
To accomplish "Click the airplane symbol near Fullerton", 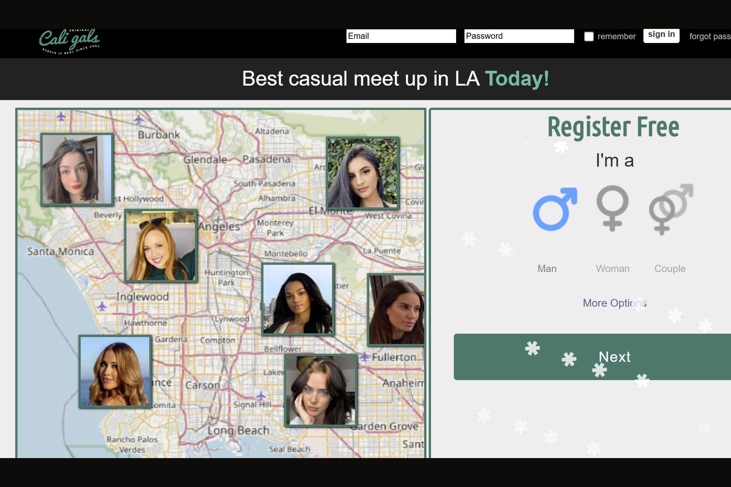I will pyautogui.click(x=365, y=356).
